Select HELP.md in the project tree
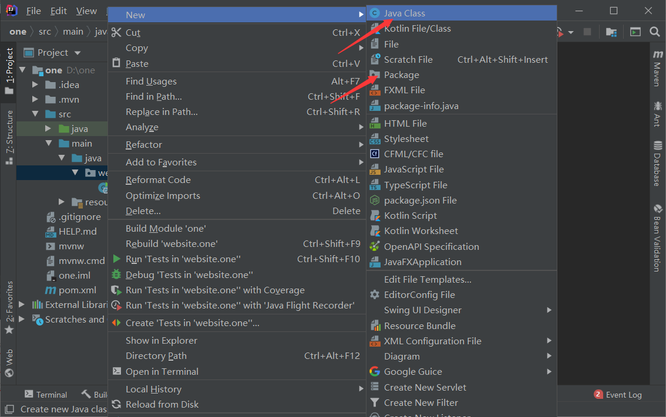 tap(78, 231)
